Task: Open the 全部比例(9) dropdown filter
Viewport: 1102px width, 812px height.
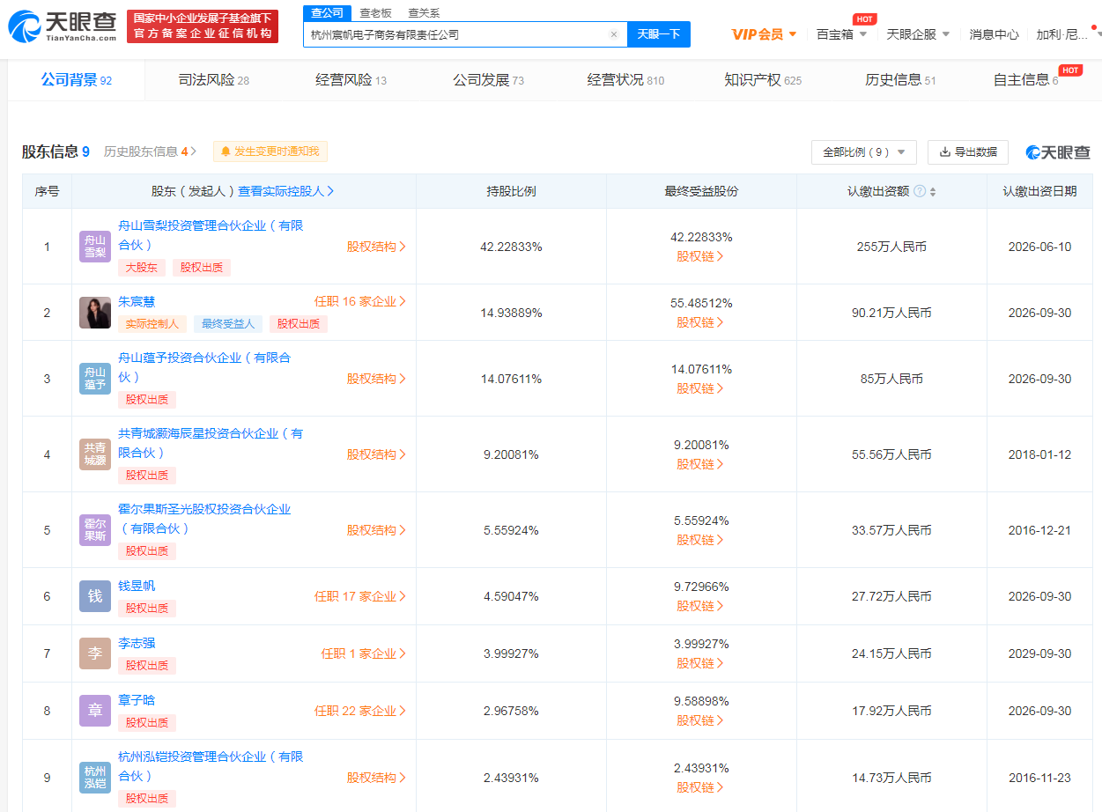Action: 863,152
